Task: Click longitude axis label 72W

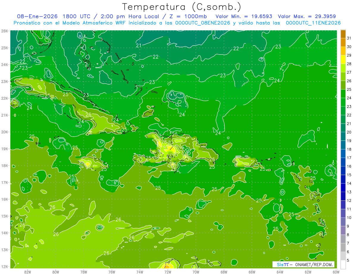Action: pyautogui.click(x=168, y=272)
